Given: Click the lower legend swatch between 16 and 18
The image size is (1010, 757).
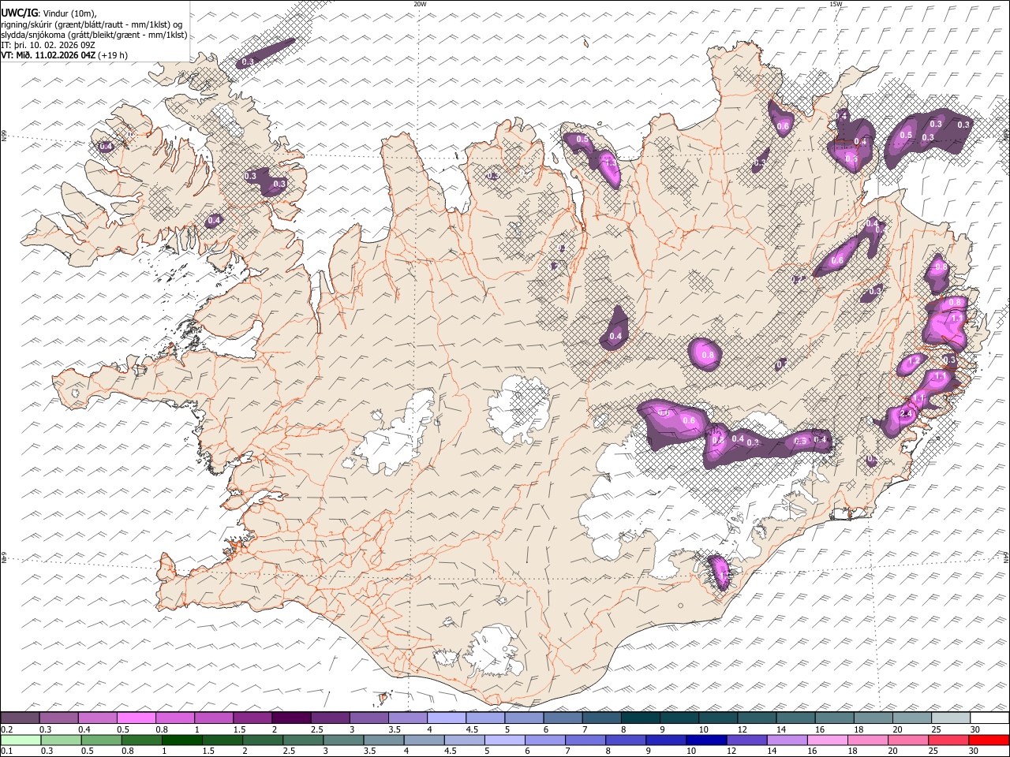Looking at the screenshot, I should click(827, 740).
